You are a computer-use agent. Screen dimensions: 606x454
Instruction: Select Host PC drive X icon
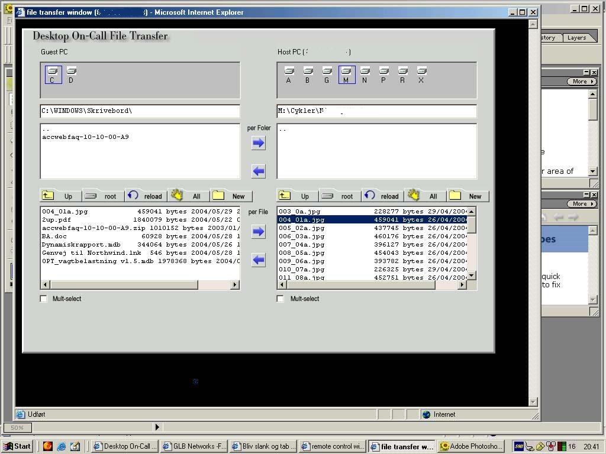click(421, 75)
